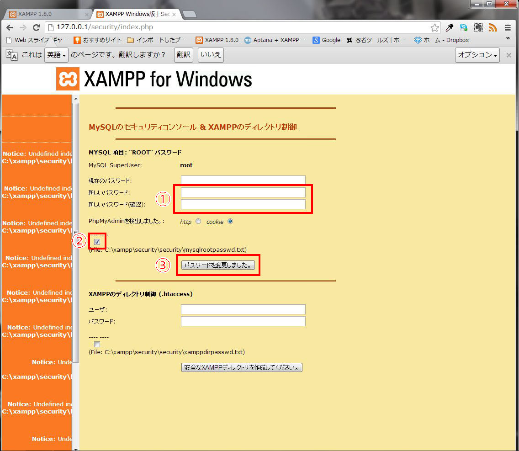Click the globe extension icon in toolbar
The height and width of the screenshot is (451, 519).
point(464,27)
